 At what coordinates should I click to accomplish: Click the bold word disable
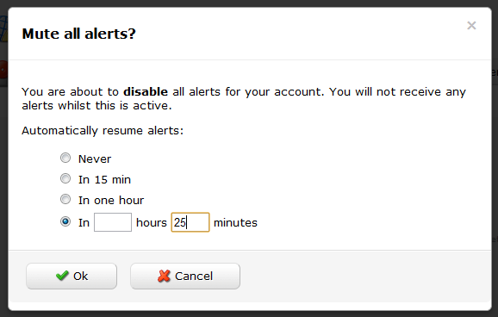pyautogui.click(x=146, y=92)
